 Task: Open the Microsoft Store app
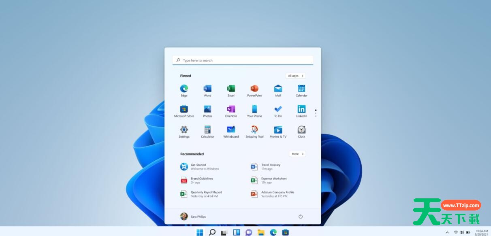click(184, 109)
